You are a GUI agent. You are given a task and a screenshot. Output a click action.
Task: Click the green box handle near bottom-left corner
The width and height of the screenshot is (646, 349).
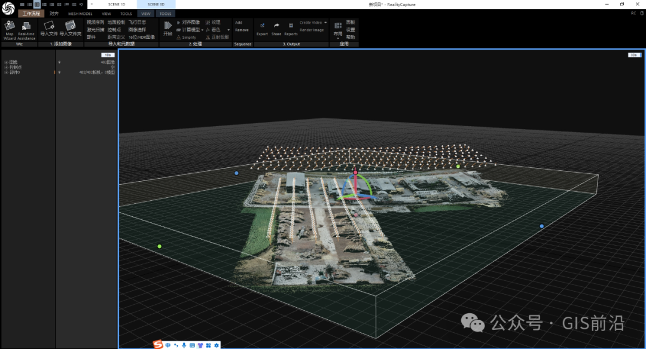coord(160,246)
